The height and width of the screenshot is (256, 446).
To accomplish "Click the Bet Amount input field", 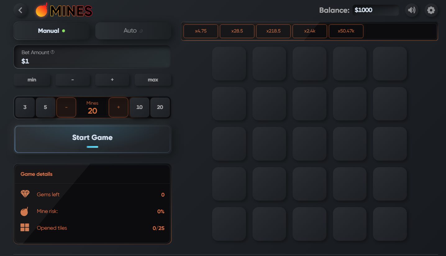I will 92,61.
